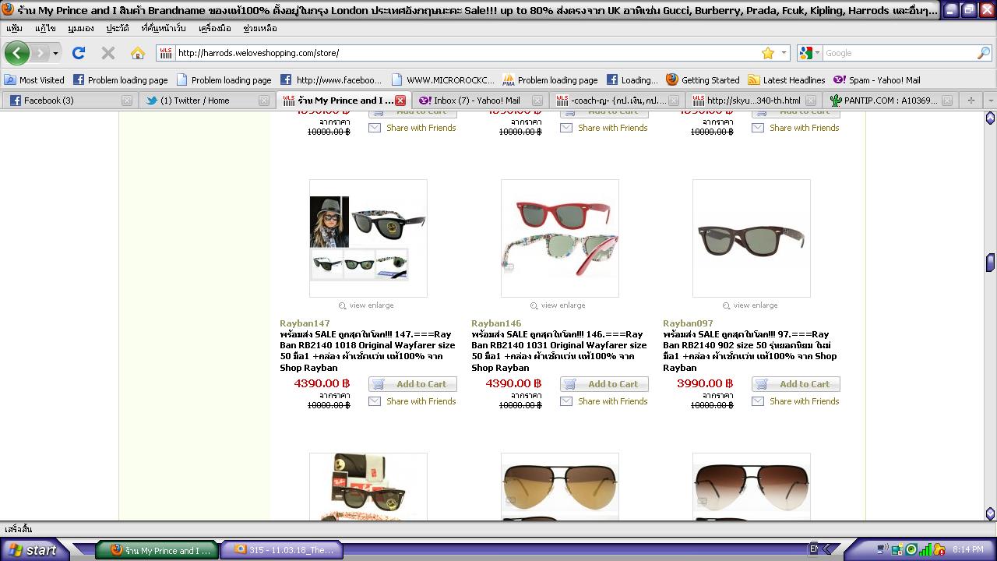997x561 pixels.
Task: Close the Twitter / Home tab
Action: tap(264, 101)
